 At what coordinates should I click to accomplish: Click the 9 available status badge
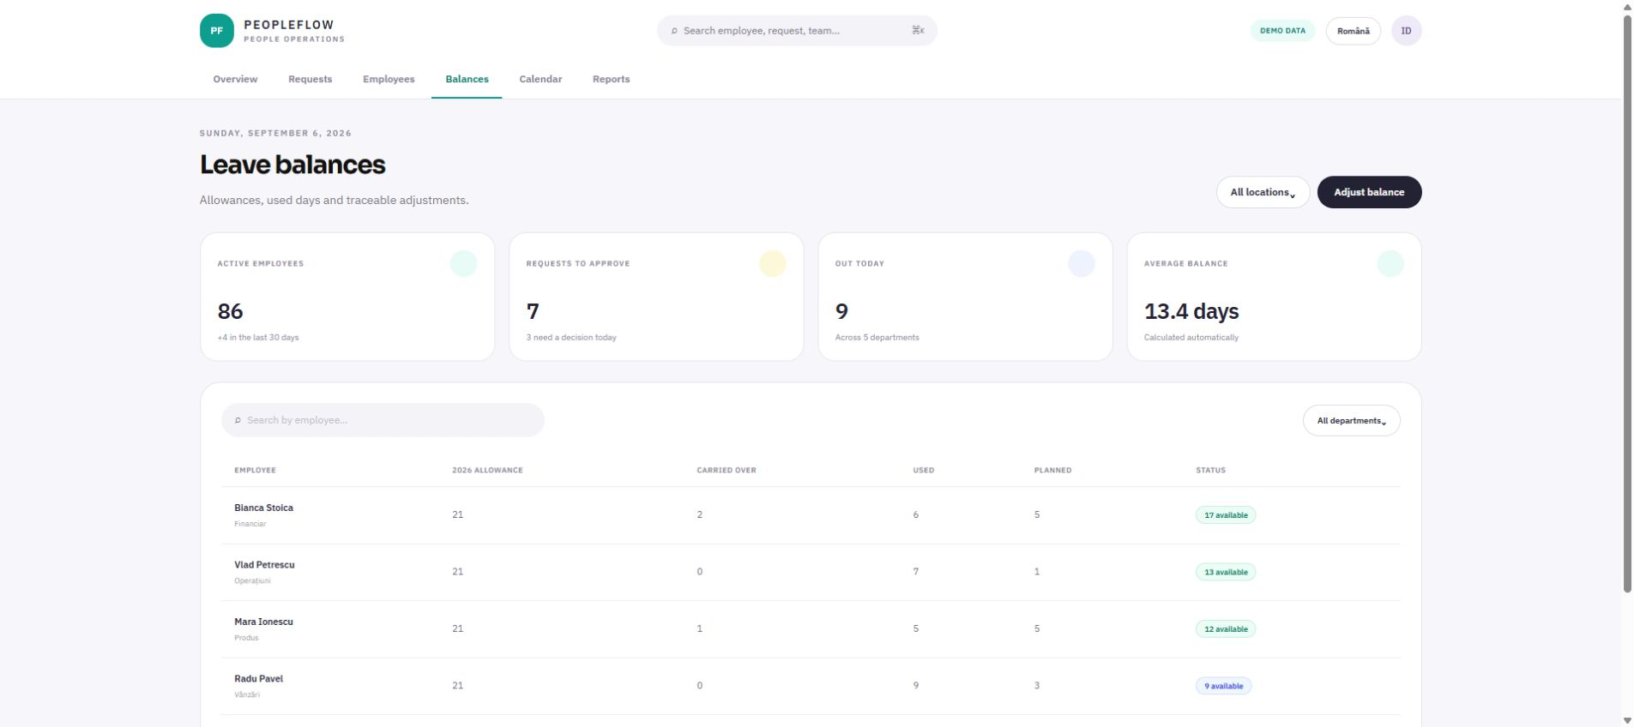point(1223,686)
